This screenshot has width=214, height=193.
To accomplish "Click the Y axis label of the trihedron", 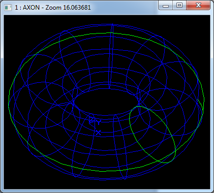I will click(x=99, y=122).
